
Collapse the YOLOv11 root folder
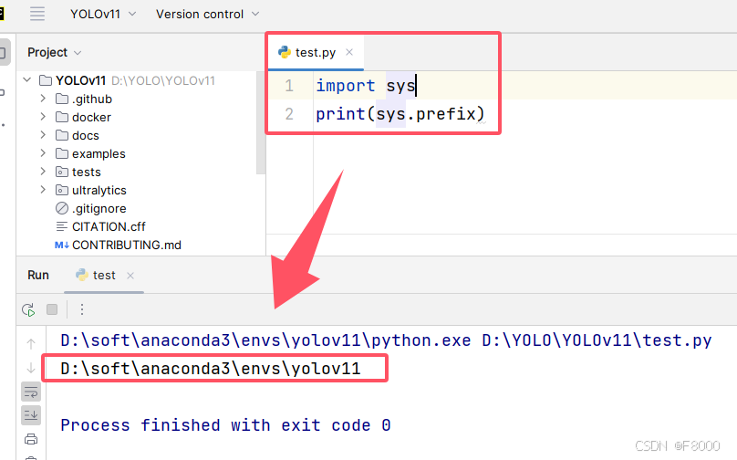pos(27,80)
